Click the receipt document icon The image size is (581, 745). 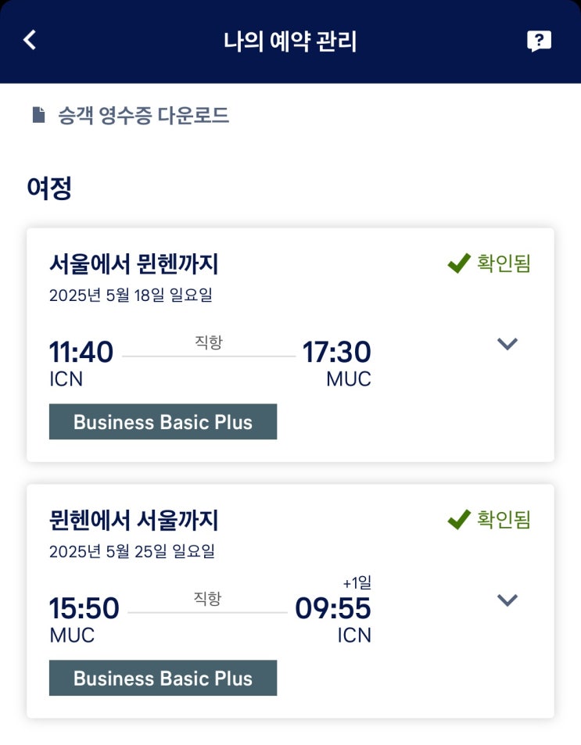38,116
